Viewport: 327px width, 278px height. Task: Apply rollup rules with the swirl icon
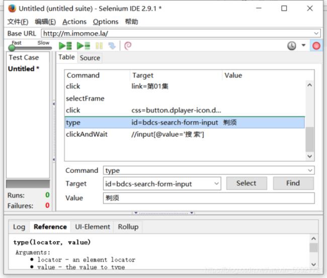pos(128,46)
